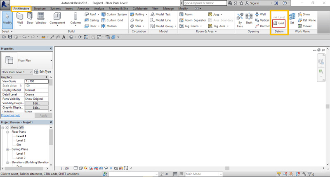
Task: Click the Set work plane tool
Action: click(292, 19)
